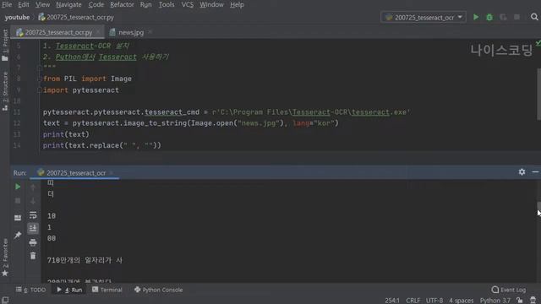Hide the Run tool window

tap(535, 171)
